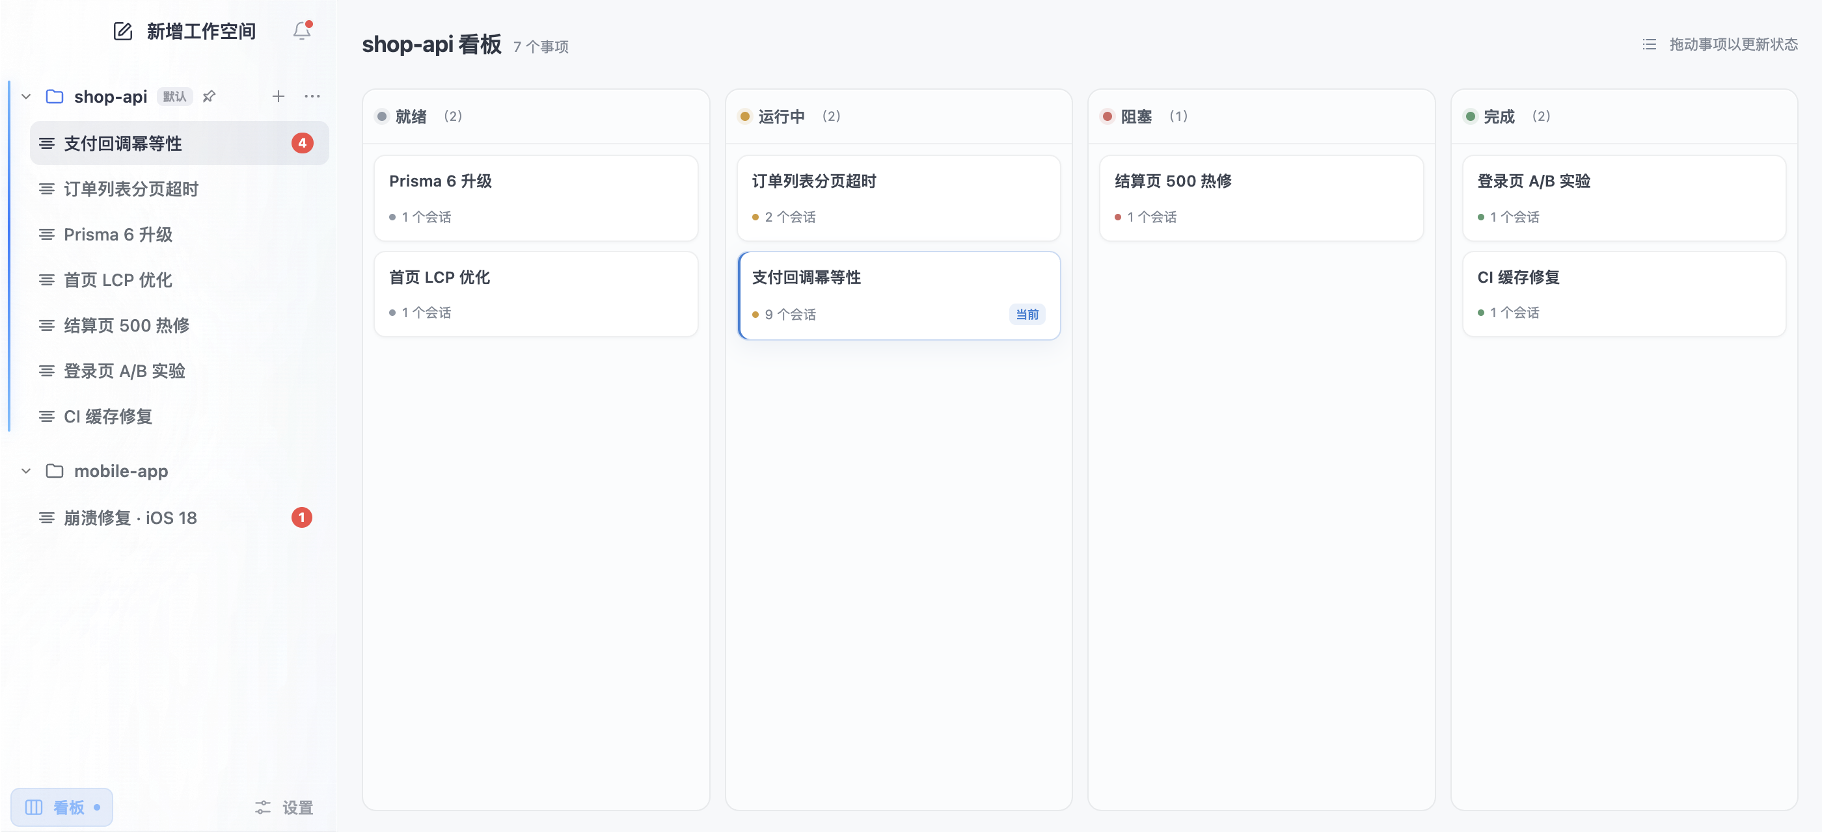Open 登录页 A/B 实验 in the sidebar
The height and width of the screenshot is (832, 1822).
coord(179,370)
